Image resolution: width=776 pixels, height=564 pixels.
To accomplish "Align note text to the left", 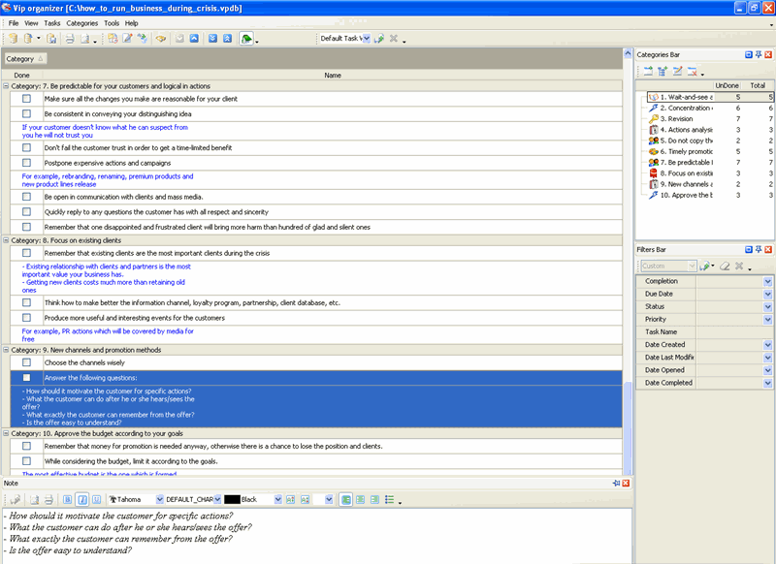I will pyautogui.click(x=346, y=500).
